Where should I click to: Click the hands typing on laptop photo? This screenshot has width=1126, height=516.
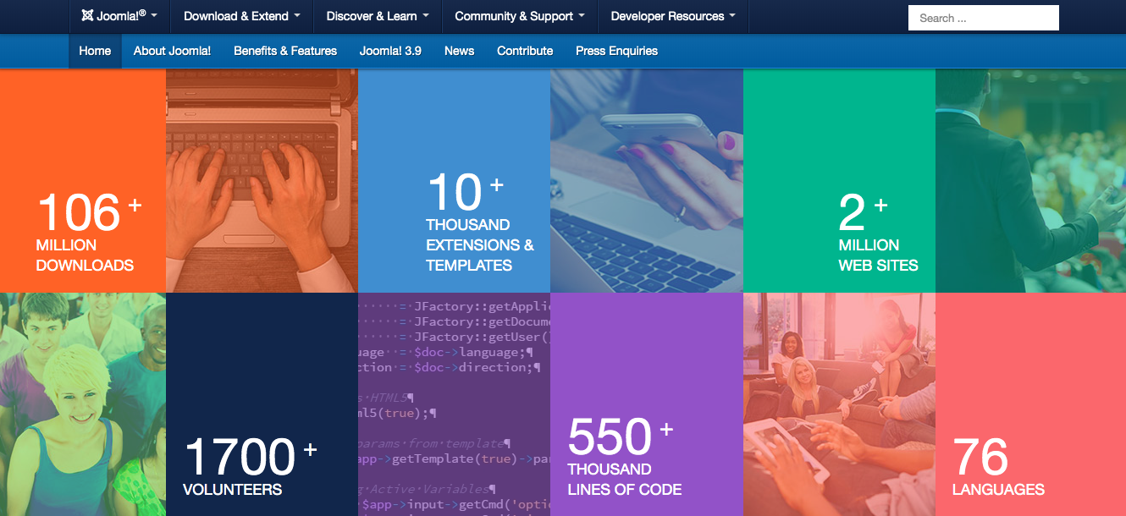click(262, 181)
